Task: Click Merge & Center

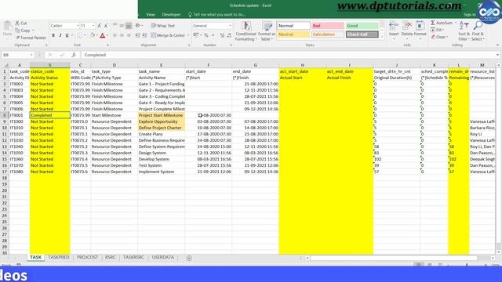Action: click(x=168, y=35)
